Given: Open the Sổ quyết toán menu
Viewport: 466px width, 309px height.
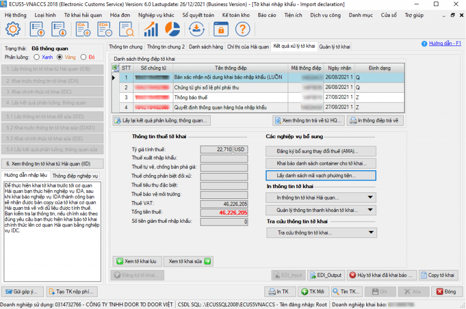Looking at the screenshot, I should pyautogui.click(x=198, y=15).
